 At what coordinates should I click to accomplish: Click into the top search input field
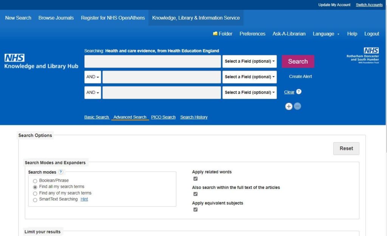(152, 61)
